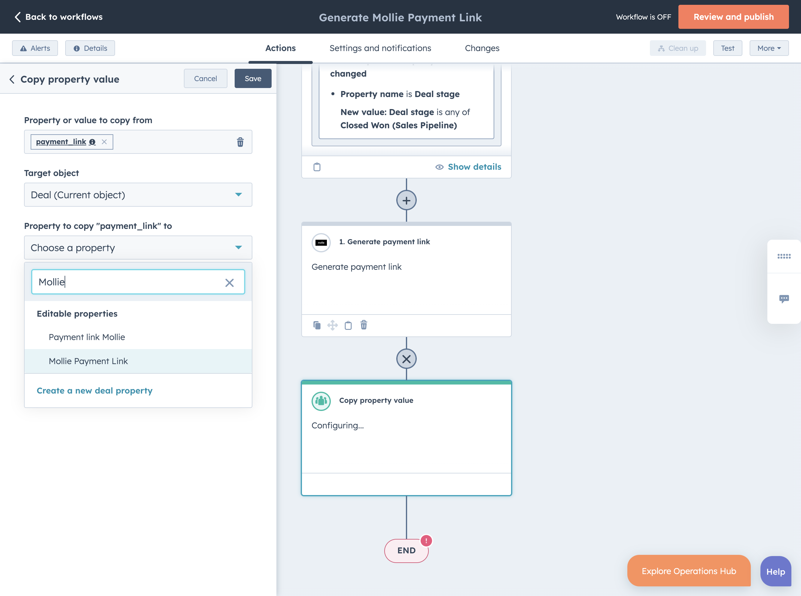Select Payment link Mollie property
Image resolution: width=801 pixels, height=596 pixels.
point(138,337)
